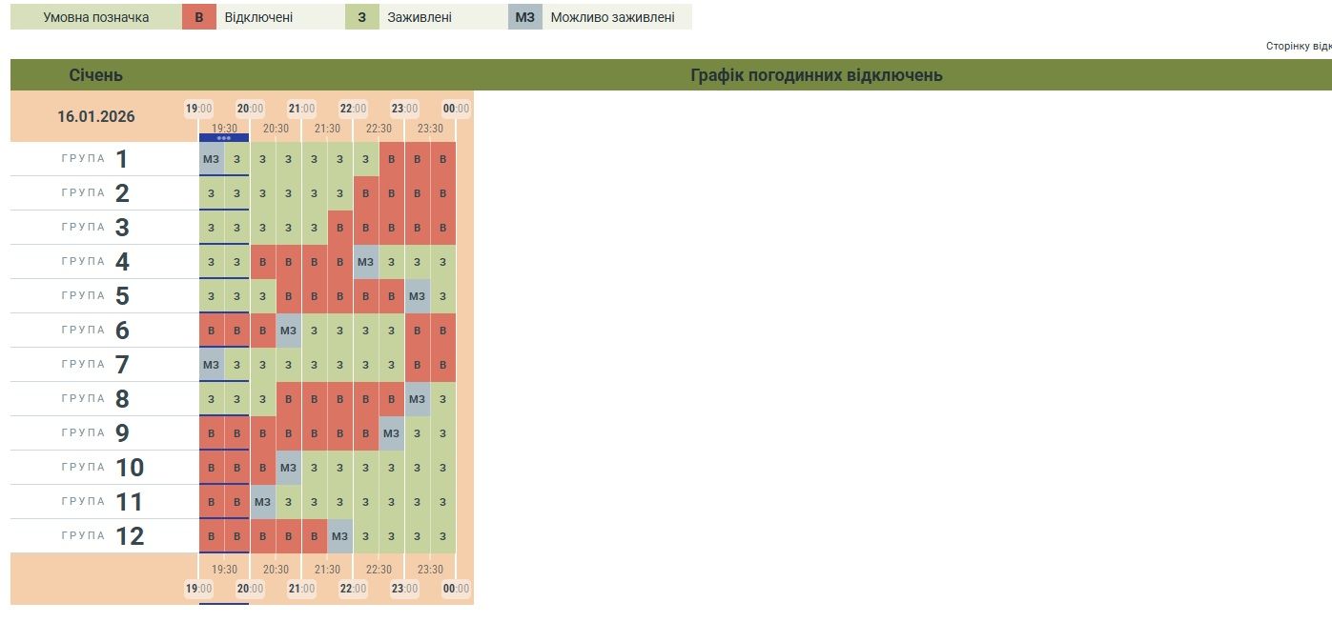The image size is (1332, 622).
Task: Click the grey МЗ legend badge
Action: tap(524, 17)
